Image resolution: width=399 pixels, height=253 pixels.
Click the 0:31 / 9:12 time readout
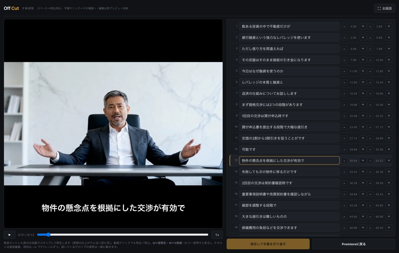(26, 235)
